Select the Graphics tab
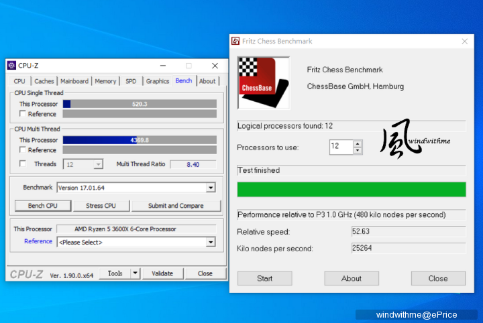 [158, 81]
